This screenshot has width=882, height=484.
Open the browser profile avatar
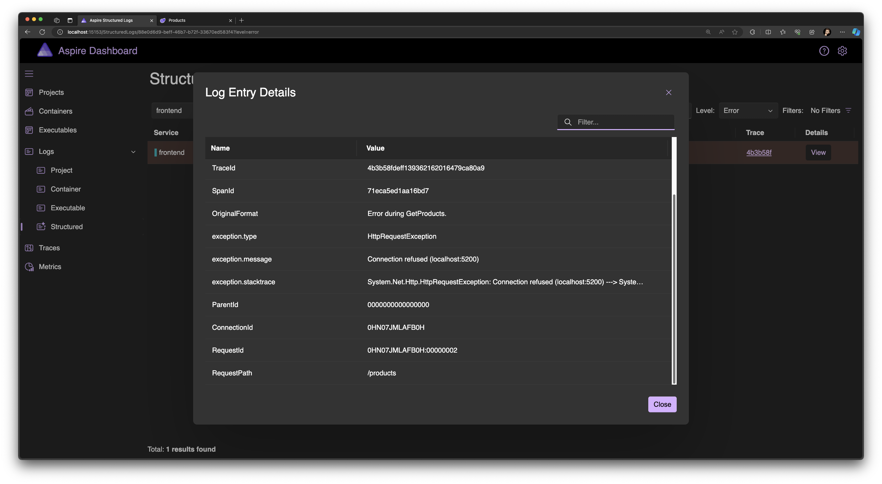coord(827,32)
